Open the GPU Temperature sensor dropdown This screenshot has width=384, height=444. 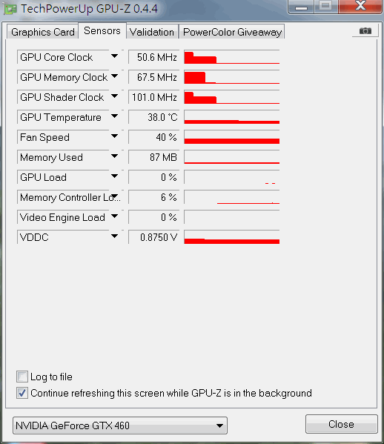coord(114,116)
